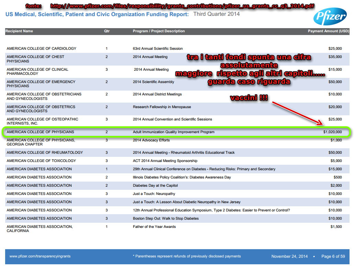The width and height of the screenshot is (354, 266).
Task: Select American College of Osteopathic Internists recipient
Action: tap(43, 122)
